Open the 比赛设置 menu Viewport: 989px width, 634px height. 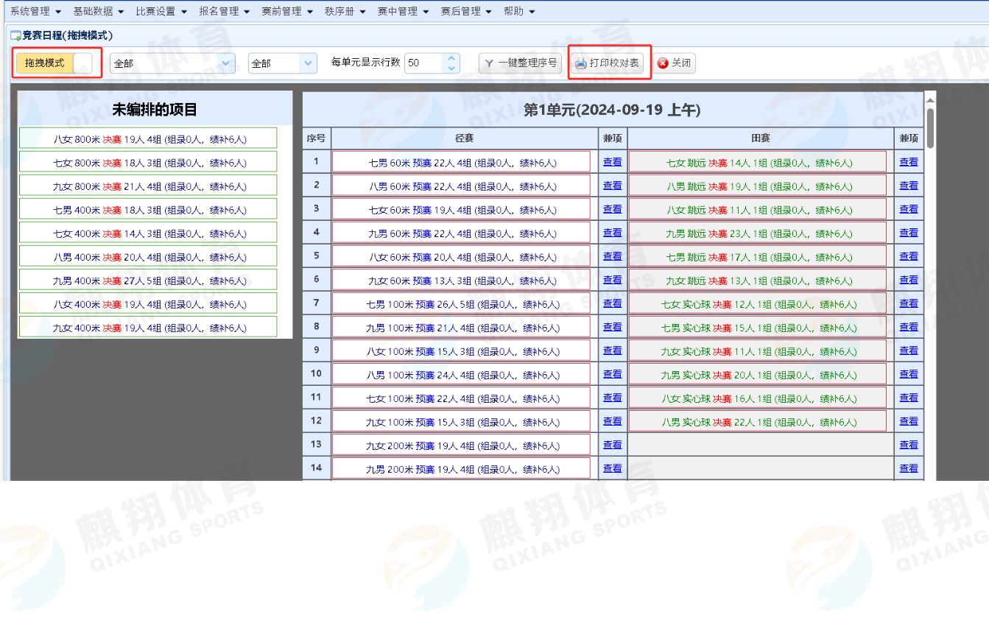(161, 11)
